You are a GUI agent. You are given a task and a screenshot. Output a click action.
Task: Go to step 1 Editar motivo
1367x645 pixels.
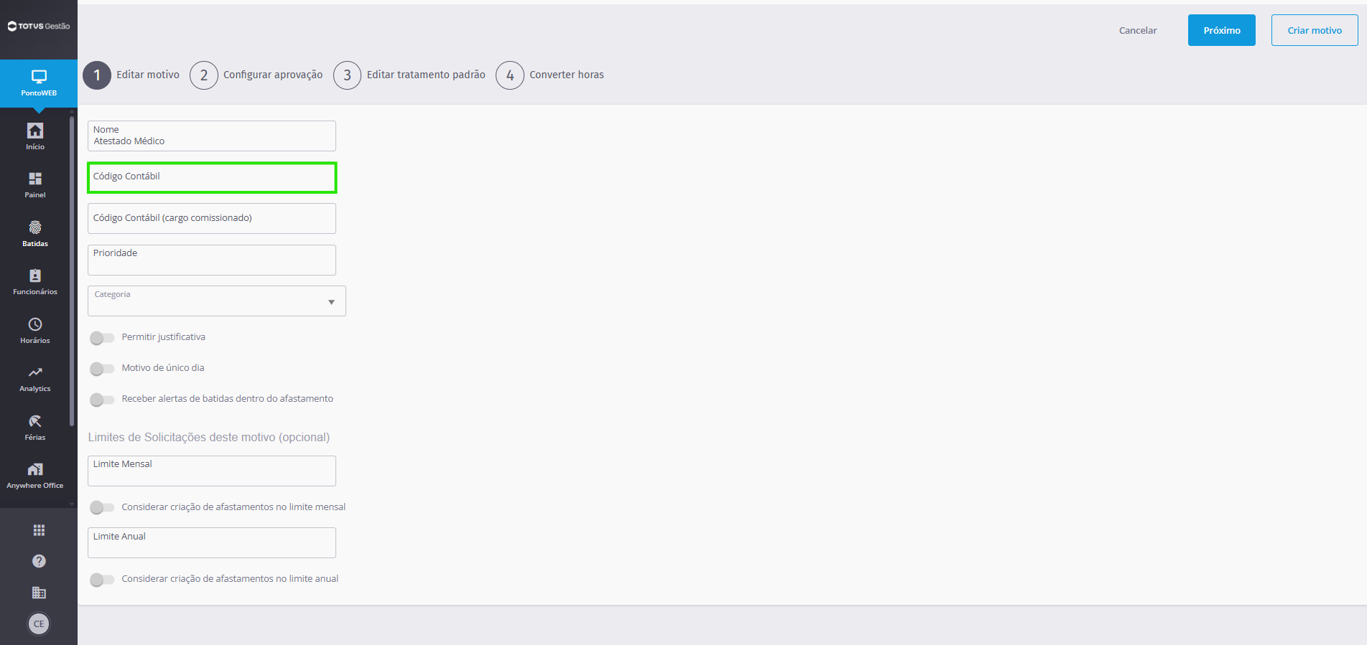coord(131,75)
